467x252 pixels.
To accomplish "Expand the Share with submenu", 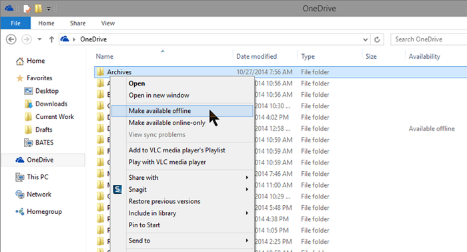I will (x=182, y=178).
